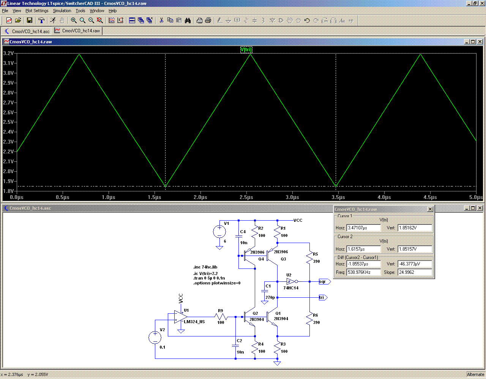Viewport: 486px width, 379px height.
Task: Open the Simulation menu
Action: 62,11
